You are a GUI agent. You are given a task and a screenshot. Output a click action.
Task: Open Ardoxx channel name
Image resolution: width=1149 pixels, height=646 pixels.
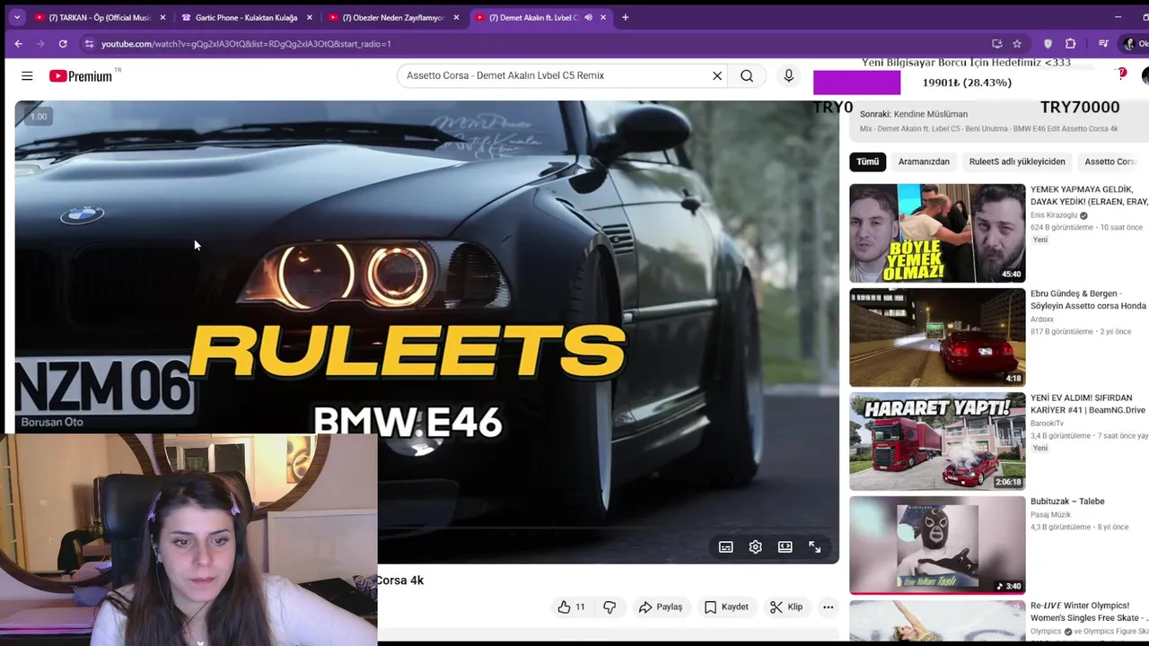pyautogui.click(x=1042, y=319)
